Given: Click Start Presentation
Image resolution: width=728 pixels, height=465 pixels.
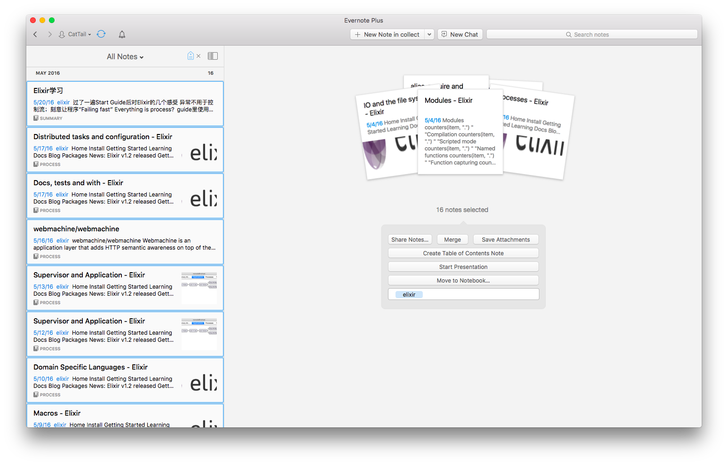Looking at the screenshot, I should click(x=463, y=267).
